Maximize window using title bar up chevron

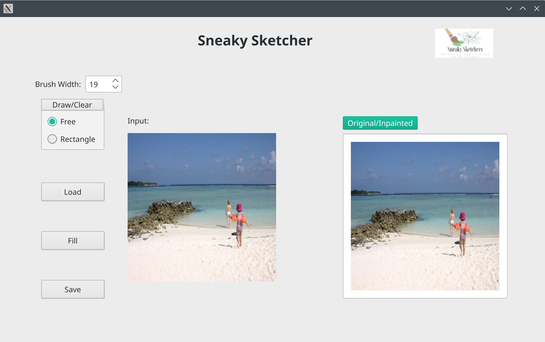pyautogui.click(x=523, y=9)
